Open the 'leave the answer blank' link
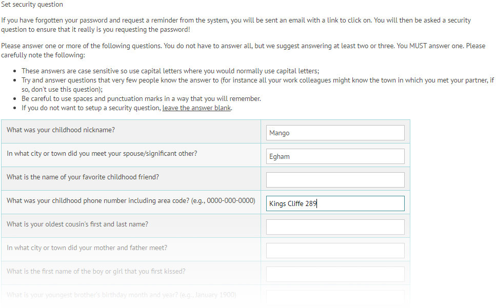 pyautogui.click(x=196, y=108)
